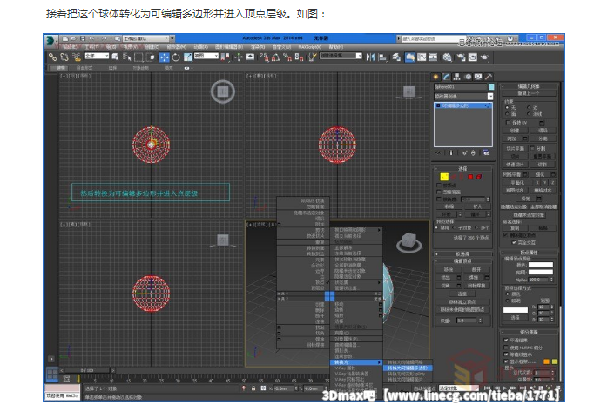Viewport: 594px width, 412px height.
Task: Select the yellow Vertex sub-object level icon
Action: tap(444, 177)
